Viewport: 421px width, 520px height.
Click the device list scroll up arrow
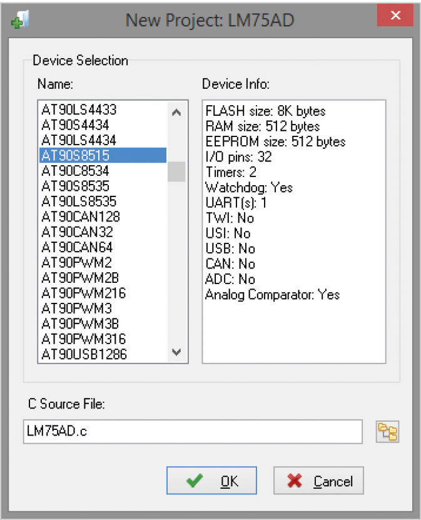(176, 113)
